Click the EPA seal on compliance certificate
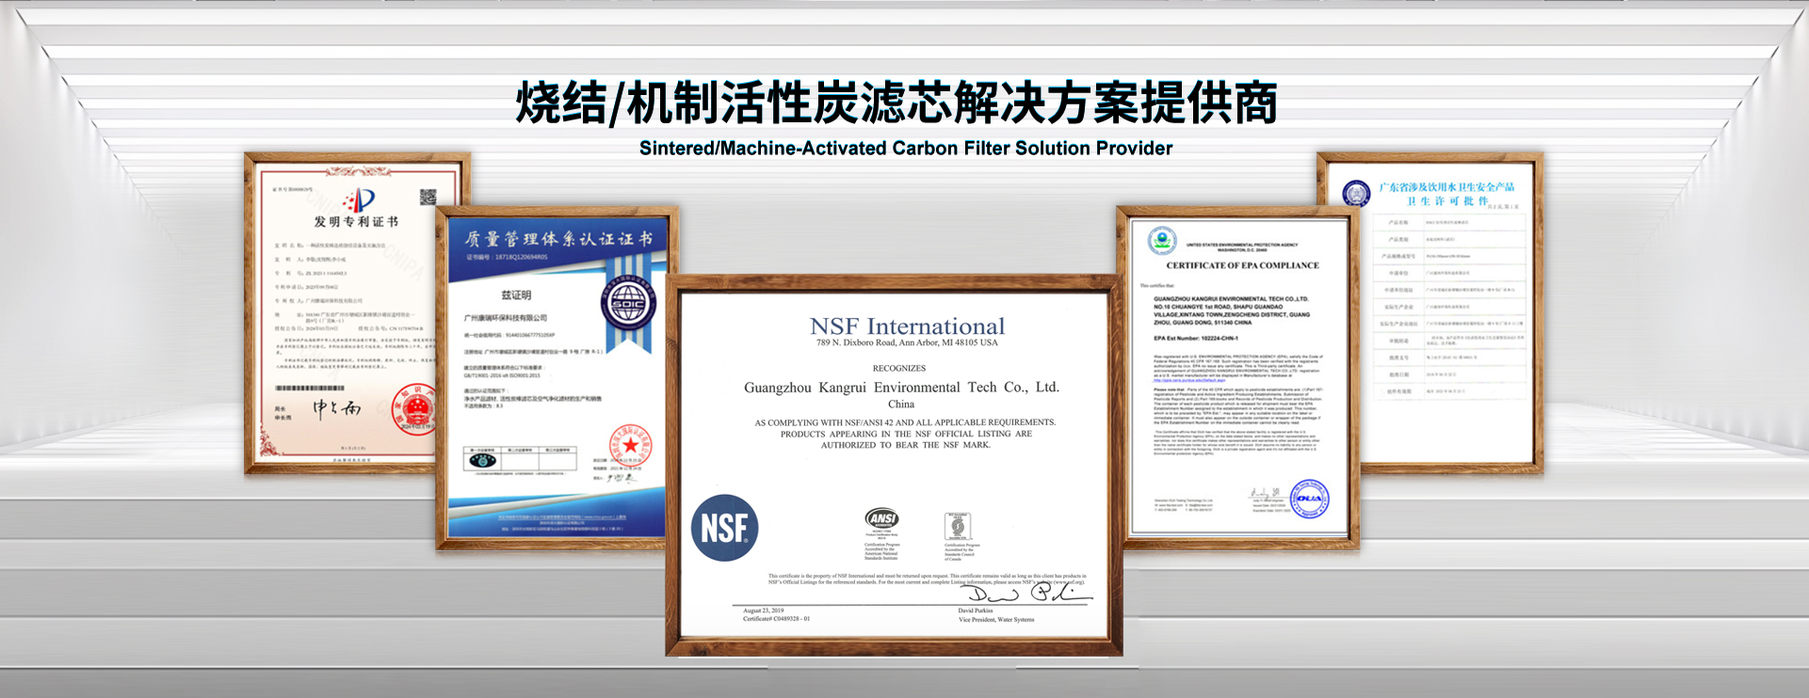This screenshot has height=698, width=1809. pyautogui.click(x=1162, y=241)
